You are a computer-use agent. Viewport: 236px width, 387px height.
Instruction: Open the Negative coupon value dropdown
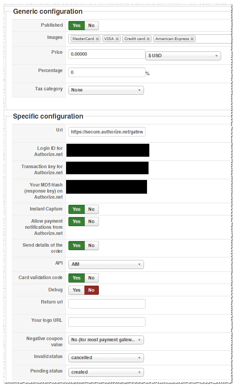tap(106, 340)
